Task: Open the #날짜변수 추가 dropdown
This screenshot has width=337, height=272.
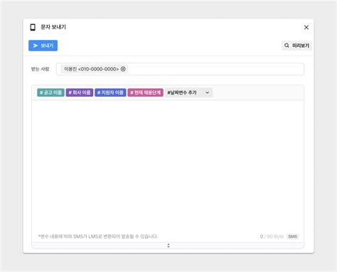Action: (x=188, y=93)
